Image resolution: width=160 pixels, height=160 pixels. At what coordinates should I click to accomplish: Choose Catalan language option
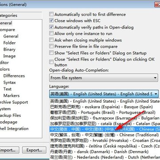[105, 124]
